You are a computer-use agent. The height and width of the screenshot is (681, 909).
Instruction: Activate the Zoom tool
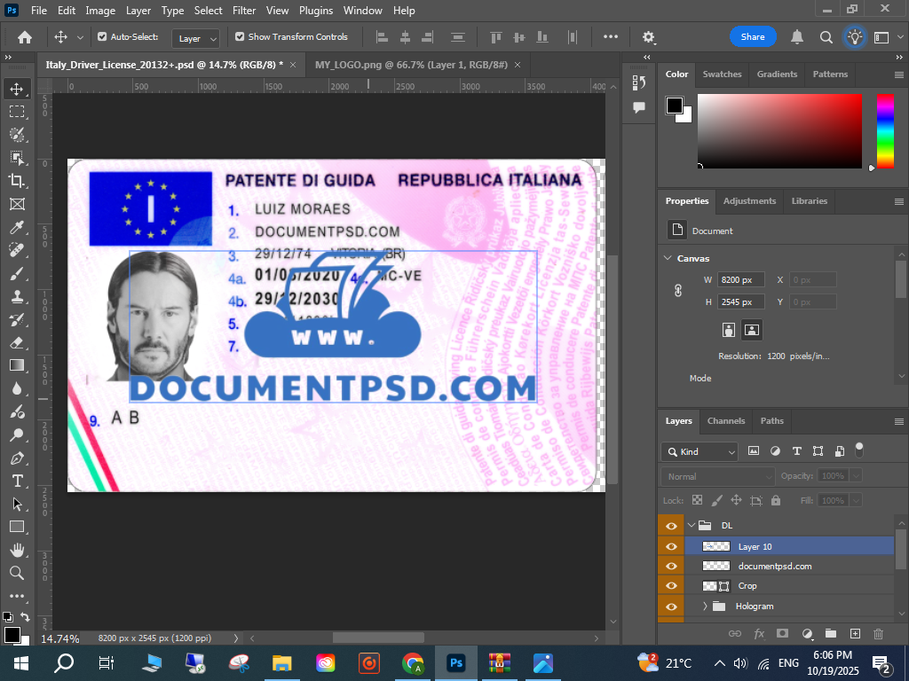[x=17, y=573]
